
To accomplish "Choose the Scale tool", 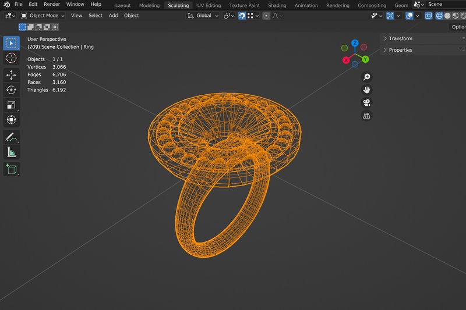I will click(x=11, y=105).
